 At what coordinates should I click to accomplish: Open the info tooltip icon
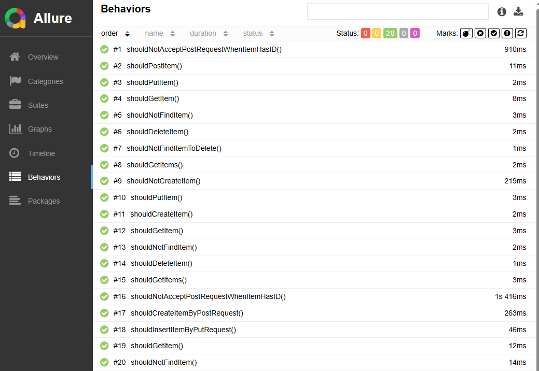click(x=502, y=12)
